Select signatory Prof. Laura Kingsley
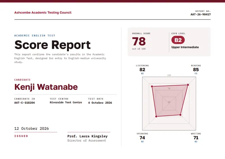The width and height of the screenshot is (225, 159). tap(88, 136)
